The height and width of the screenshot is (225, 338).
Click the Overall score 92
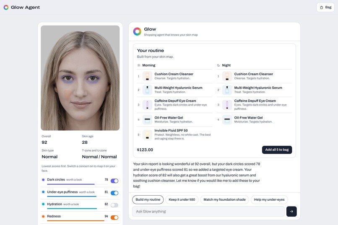pyautogui.click(x=44, y=142)
